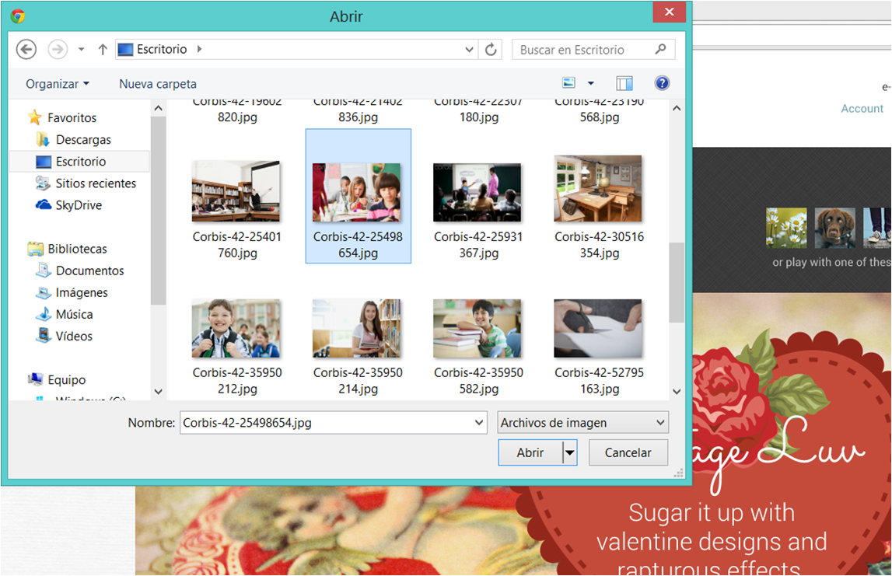Viewport: 892px width, 576px height.
Task: Click the file list scroll down arrow
Action: click(x=677, y=391)
